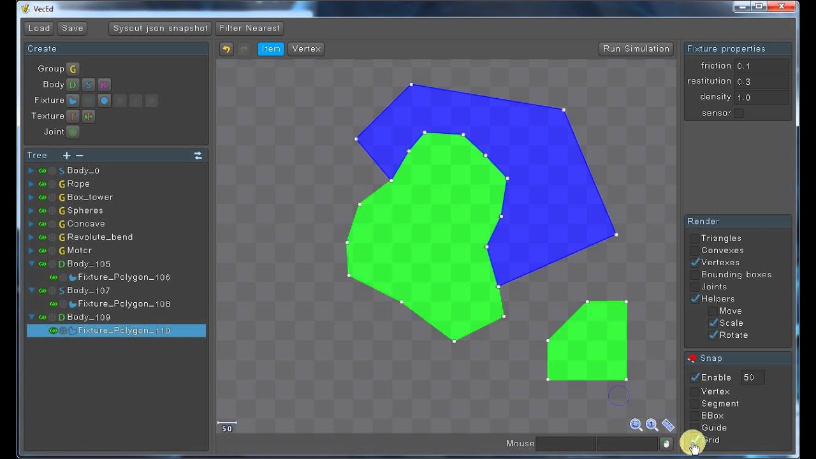Enable Triangles rendering checkbox

tap(694, 238)
